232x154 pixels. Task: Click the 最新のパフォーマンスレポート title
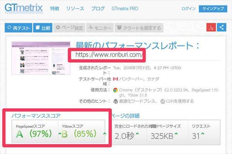138,46
